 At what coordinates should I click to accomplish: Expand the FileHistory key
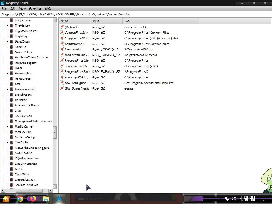pyautogui.click(x=7, y=25)
